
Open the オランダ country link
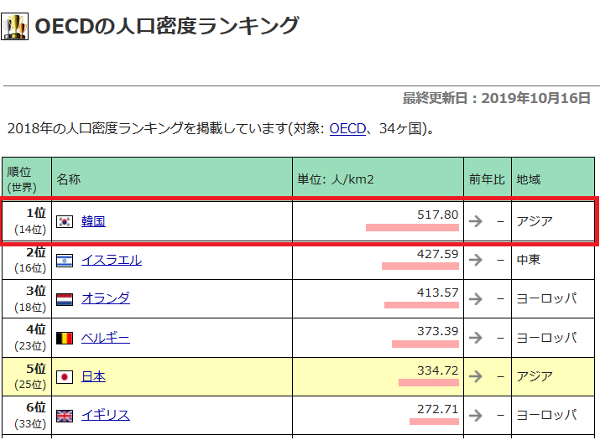pyautogui.click(x=106, y=299)
